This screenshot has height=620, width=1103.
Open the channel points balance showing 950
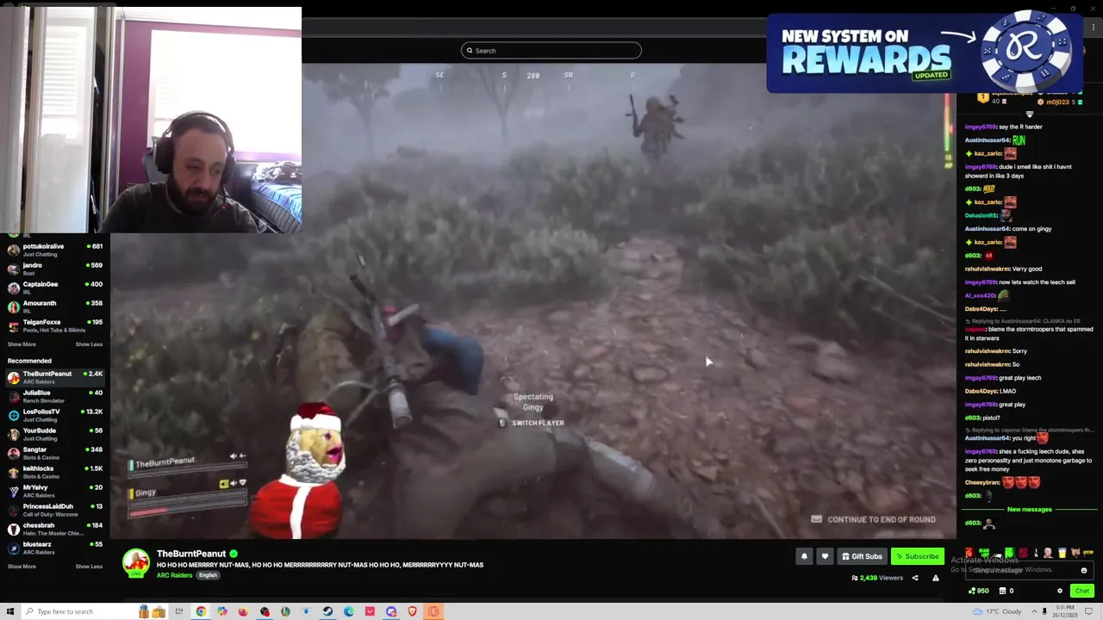(x=979, y=591)
